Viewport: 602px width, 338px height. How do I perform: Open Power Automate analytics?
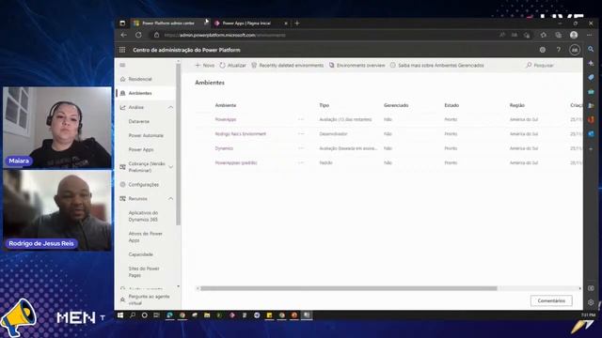[146, 135]
